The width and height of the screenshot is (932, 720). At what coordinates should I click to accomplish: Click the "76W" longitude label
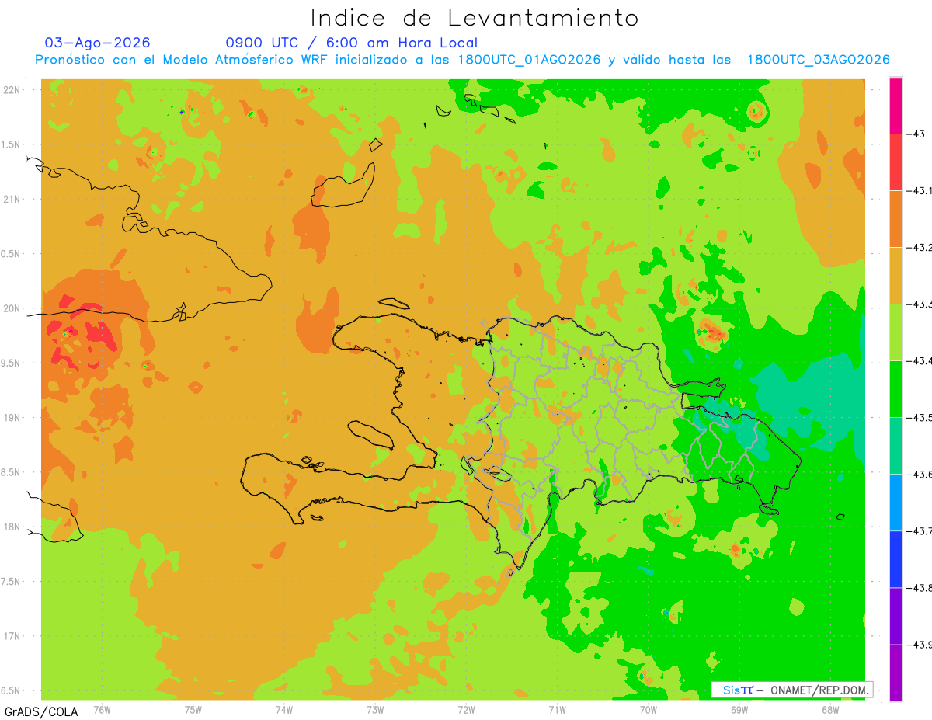[102, 709]
